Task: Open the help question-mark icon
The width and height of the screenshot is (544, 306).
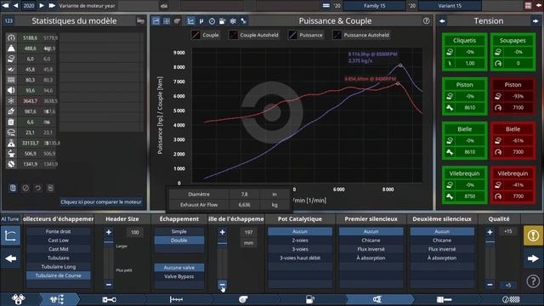Action: (x=533, y=280)
